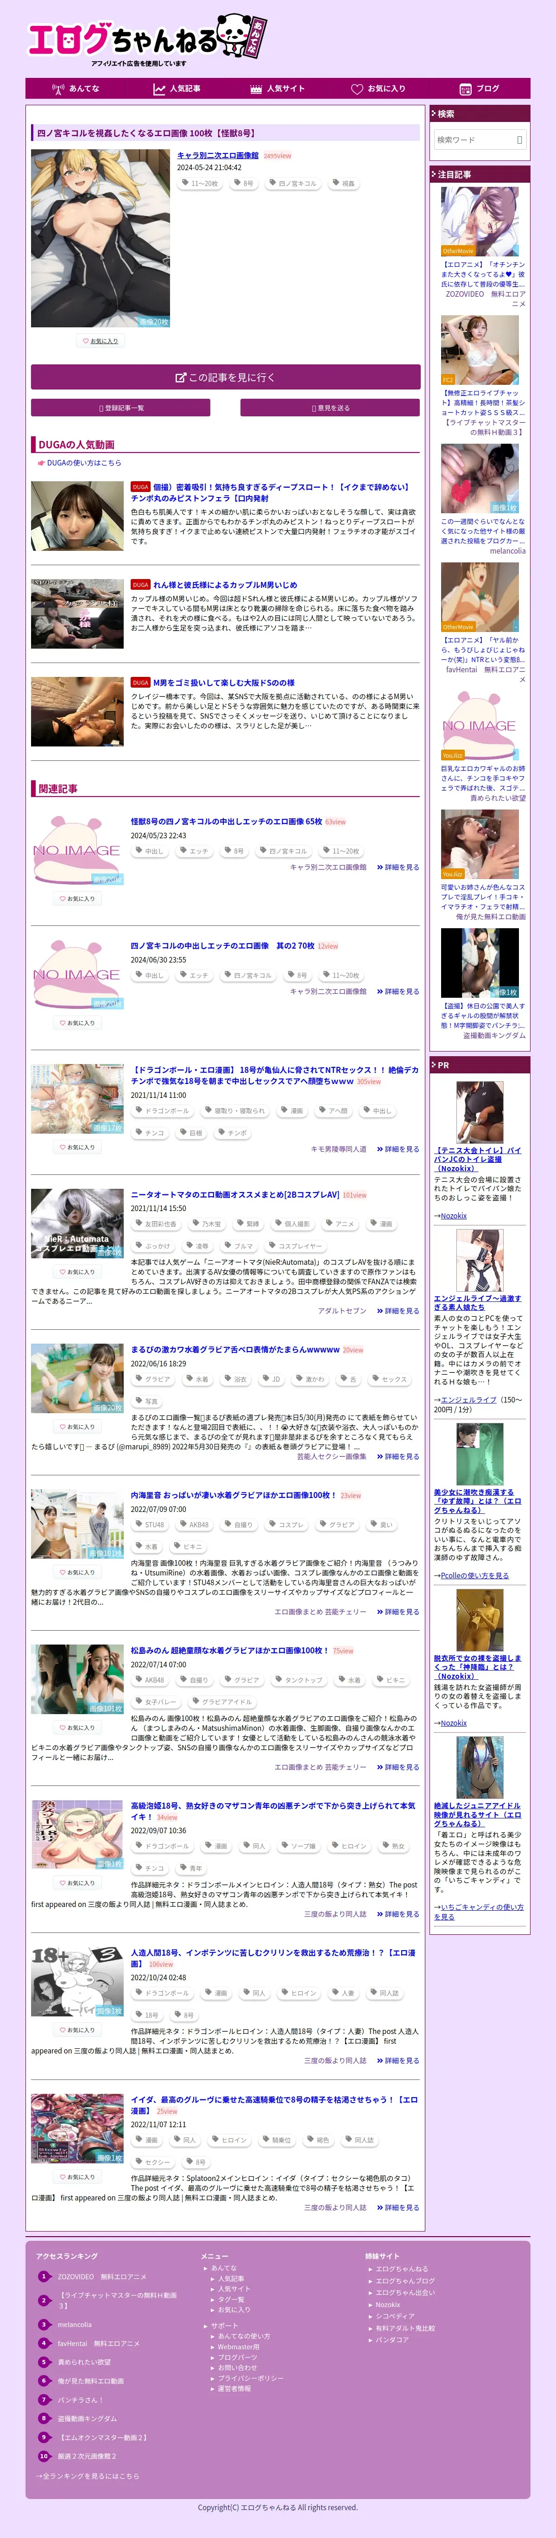Open 詳細を見る for the 2021/11/14 11:00 article
Image resolution: width=556 pixels, height=2538 pixels.
click(398, 1149)
